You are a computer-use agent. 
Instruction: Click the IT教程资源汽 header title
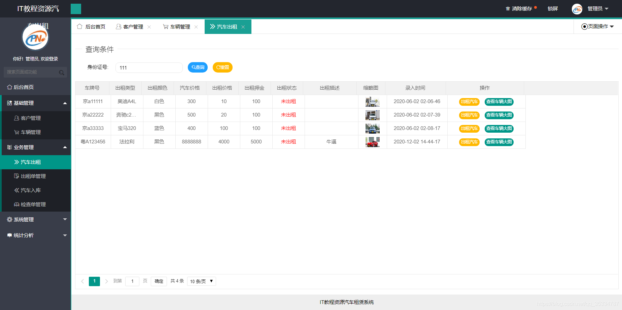(38, 9)
